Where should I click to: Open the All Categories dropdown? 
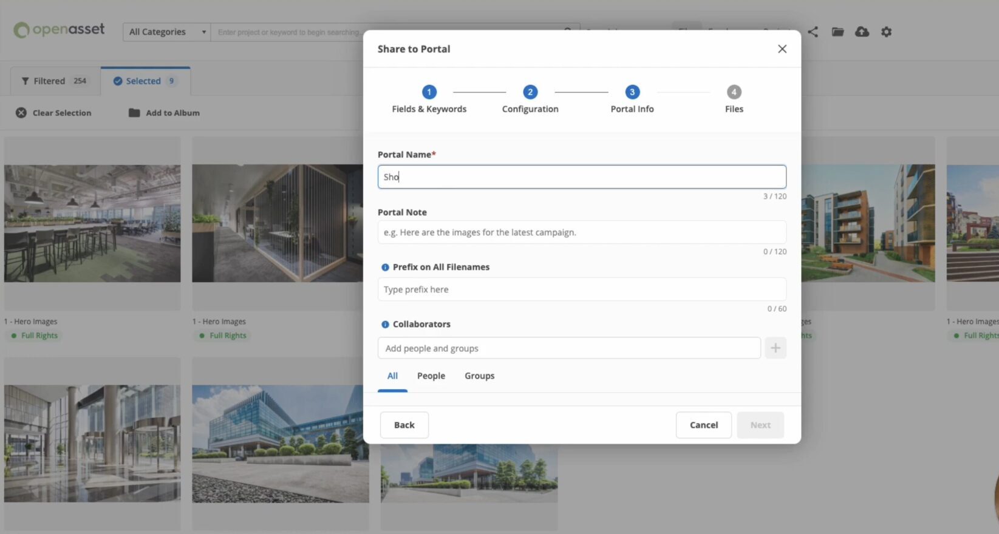coord(166,32)
